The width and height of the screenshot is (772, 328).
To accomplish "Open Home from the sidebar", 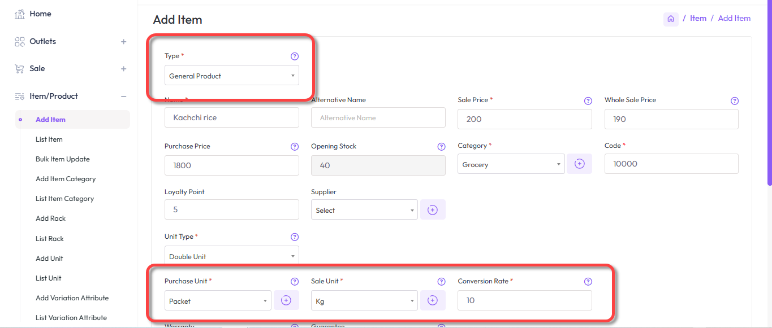I will click(x=40, y=14).
